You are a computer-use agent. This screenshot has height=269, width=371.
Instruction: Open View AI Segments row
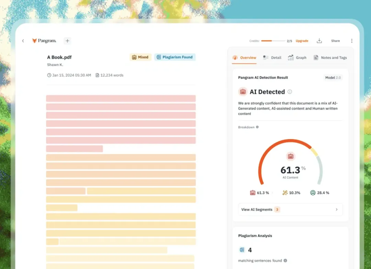pos(290,209)
